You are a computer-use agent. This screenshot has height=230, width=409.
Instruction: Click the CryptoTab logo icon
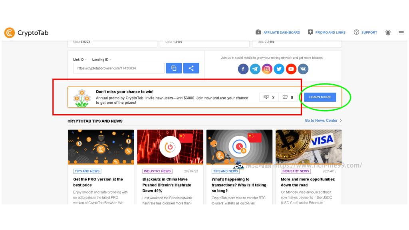pyautogui.click(x=10, y=33)
